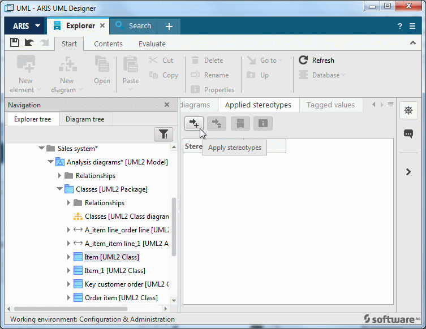Click the second stereotype arrow toolbar button

click(217, 123)
